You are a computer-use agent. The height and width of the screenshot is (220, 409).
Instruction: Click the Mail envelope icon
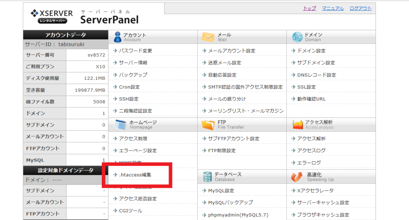click(x=208, y=37)
